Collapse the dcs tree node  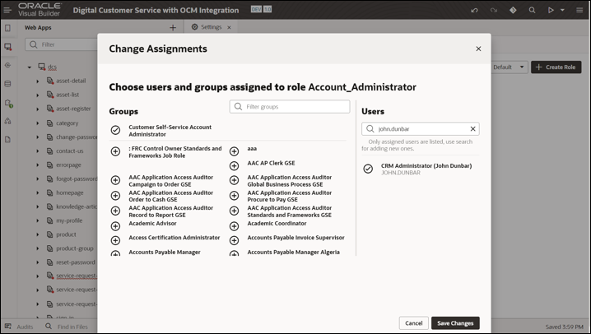(x=29, y=67)
